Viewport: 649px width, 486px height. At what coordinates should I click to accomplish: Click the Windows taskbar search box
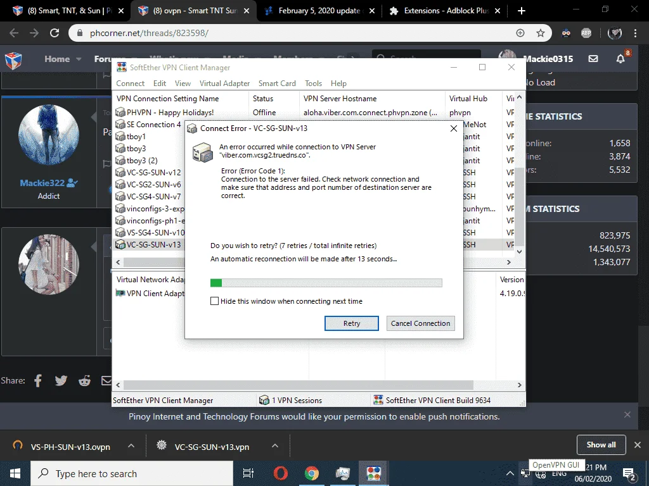pos(132,473)
